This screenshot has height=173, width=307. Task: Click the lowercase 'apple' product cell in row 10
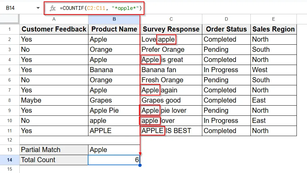[114, 121]
